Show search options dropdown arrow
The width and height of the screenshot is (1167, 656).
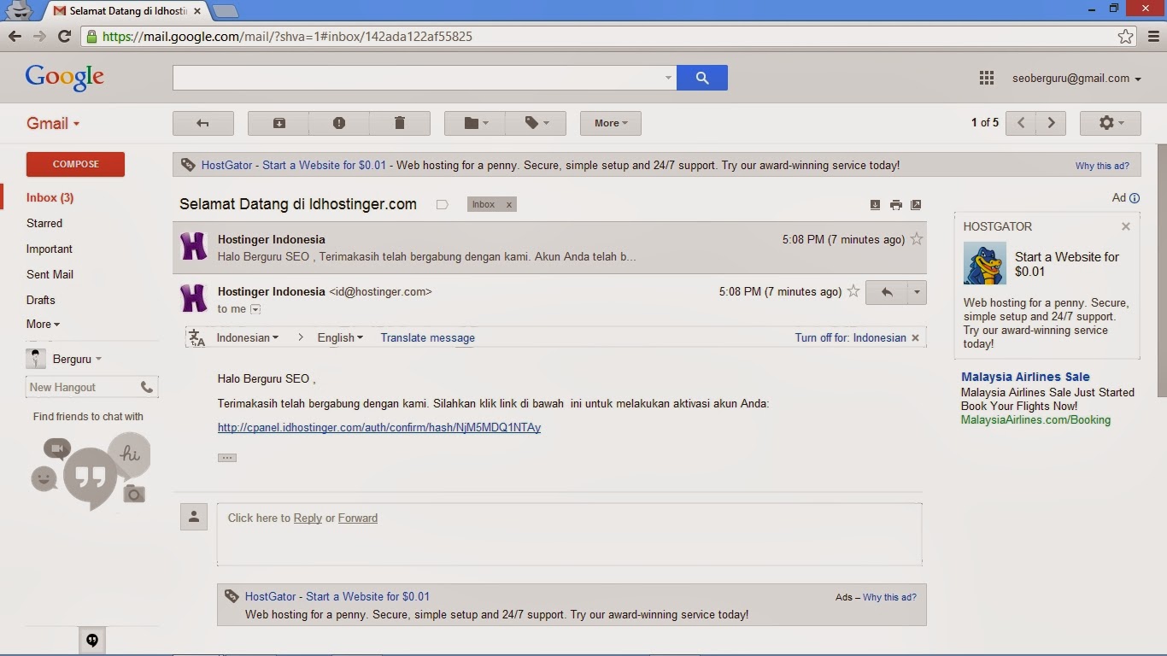668,78
